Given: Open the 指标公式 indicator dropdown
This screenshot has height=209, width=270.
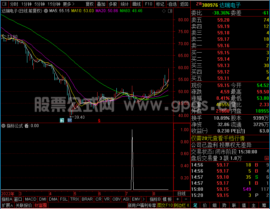Looking at the screenshot, I should click(3, 126).
